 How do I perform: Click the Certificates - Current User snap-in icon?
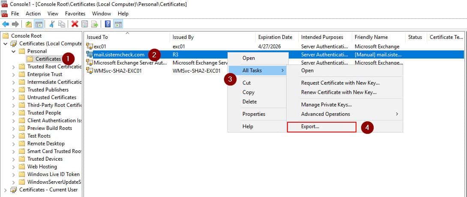tap(14, 190)
